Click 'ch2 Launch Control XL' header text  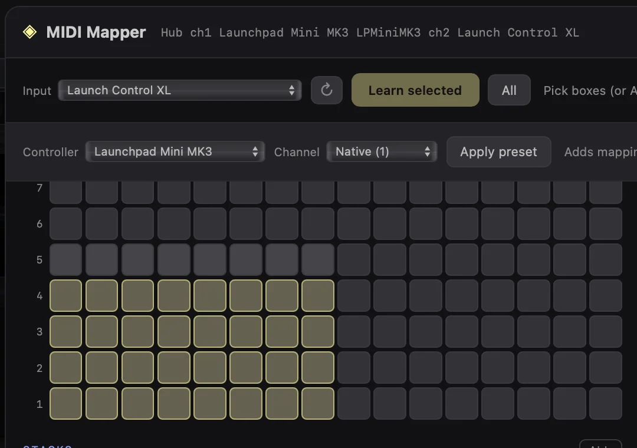[504, 32]
